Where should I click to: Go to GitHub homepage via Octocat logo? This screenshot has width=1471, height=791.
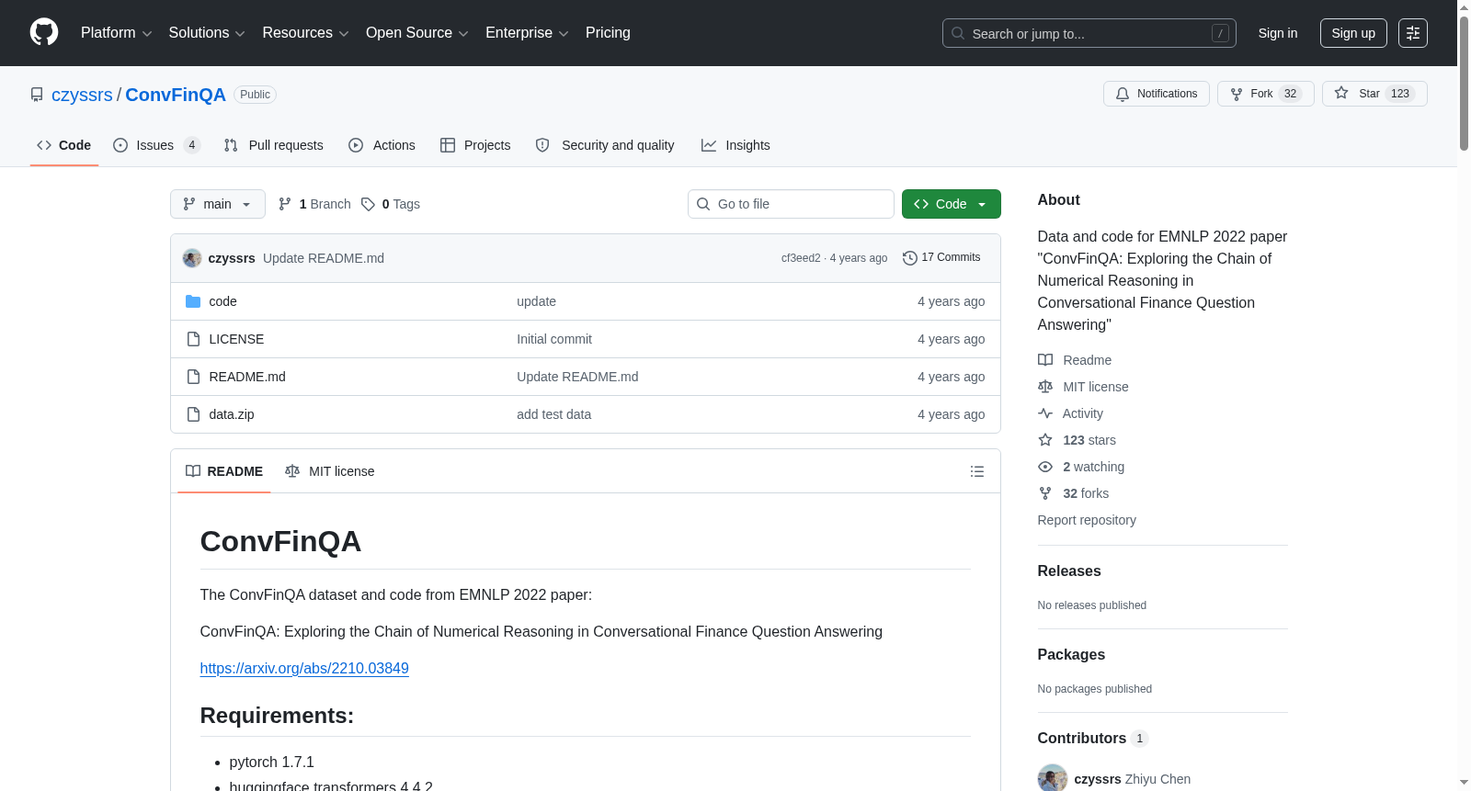pyautogui.click(x=44, y=32)
